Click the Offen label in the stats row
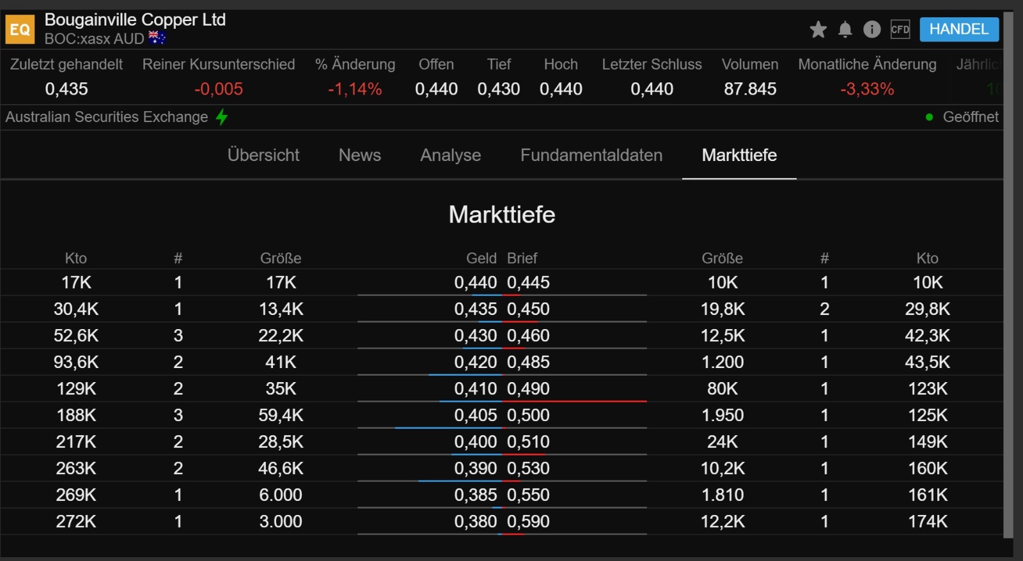The height and width of the screenshot is (561, 1023). (x=436, y=65)
